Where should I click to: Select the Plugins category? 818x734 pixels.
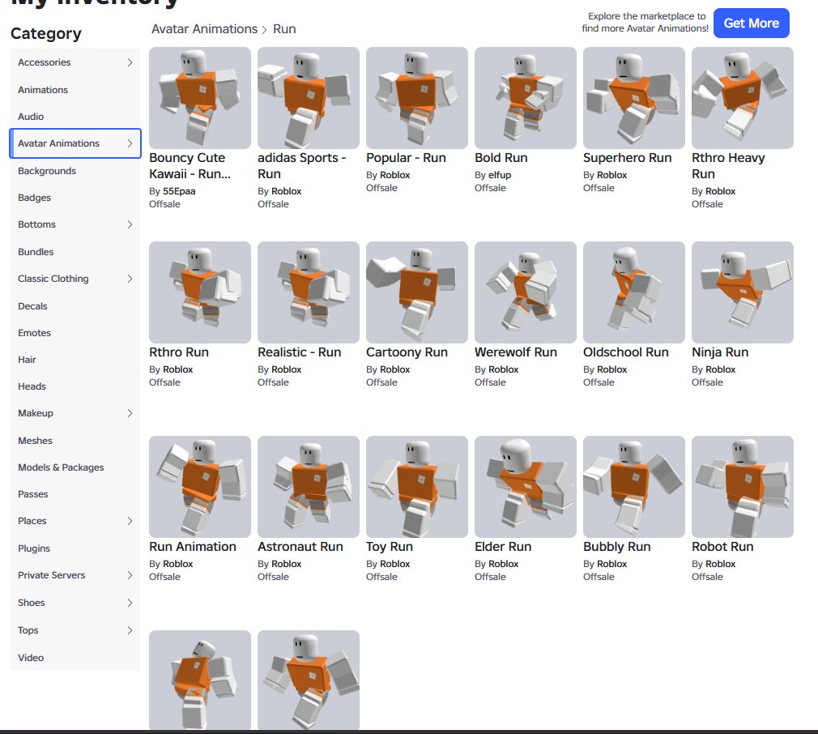tap(75, 548)
